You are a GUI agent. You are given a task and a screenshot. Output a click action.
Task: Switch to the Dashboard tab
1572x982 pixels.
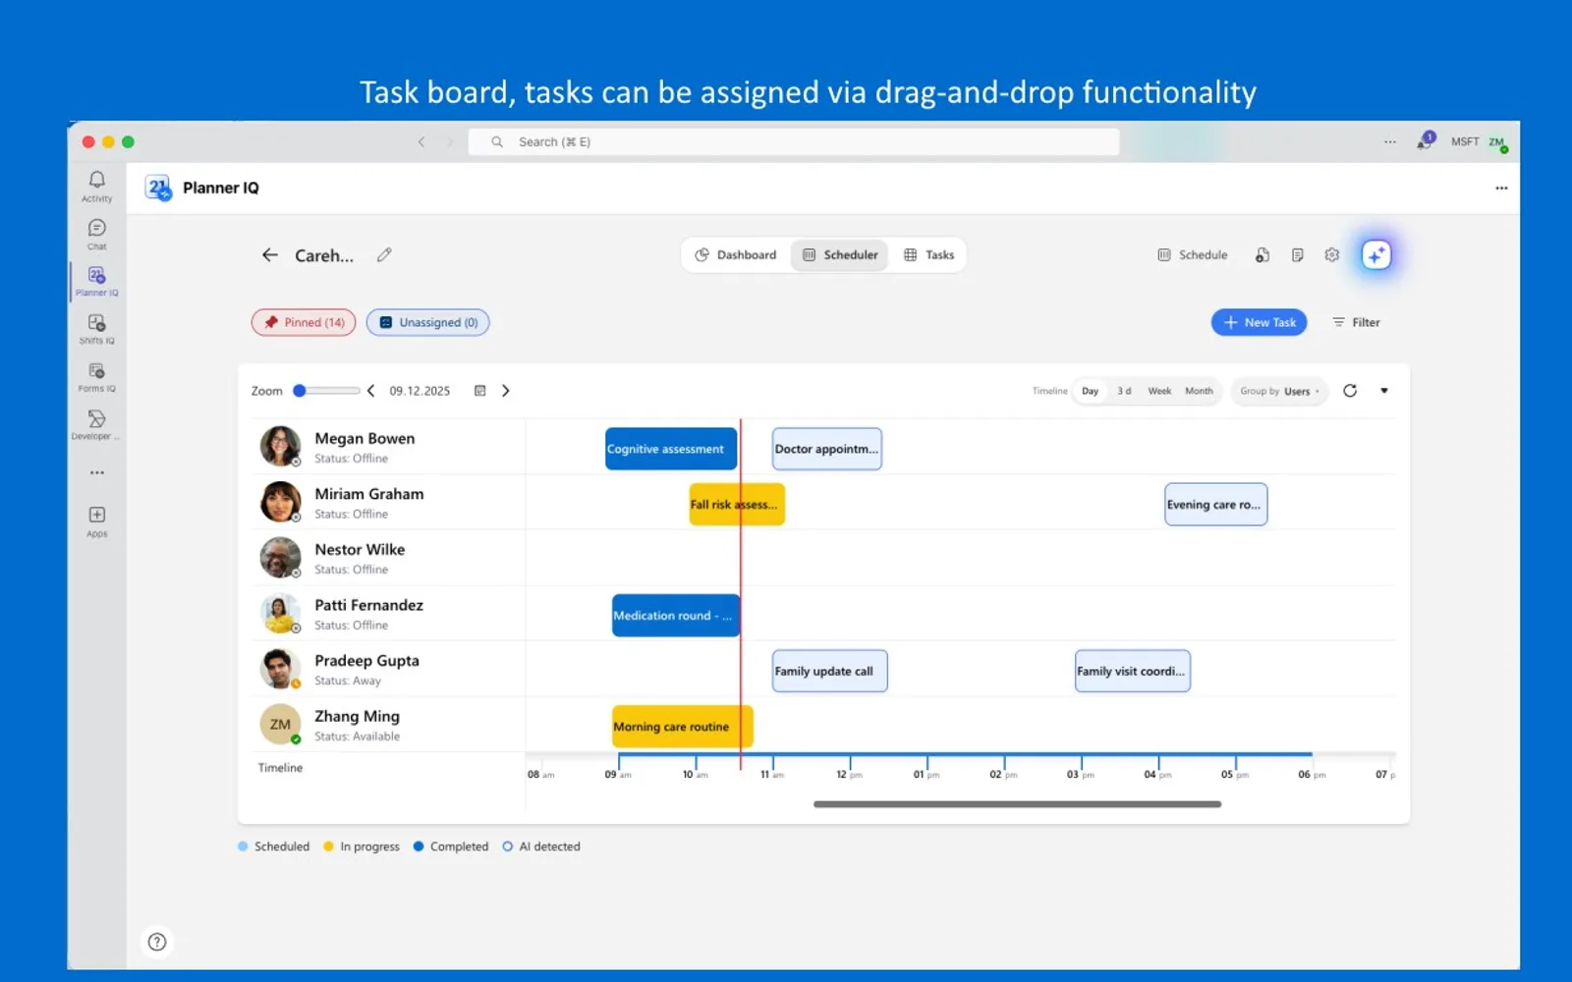(736, 254)
